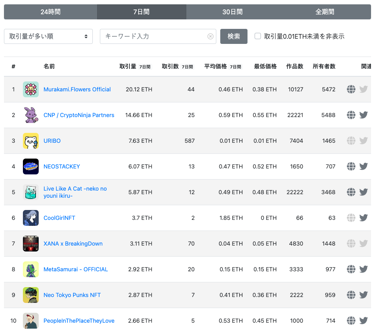
Task: Click Murakami.Flowers flower avatar thumbnail
Action: click(x=31, y=89)
